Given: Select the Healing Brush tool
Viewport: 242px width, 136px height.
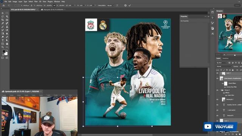Looking at the screenshot, I should click(x=7, y=23).
